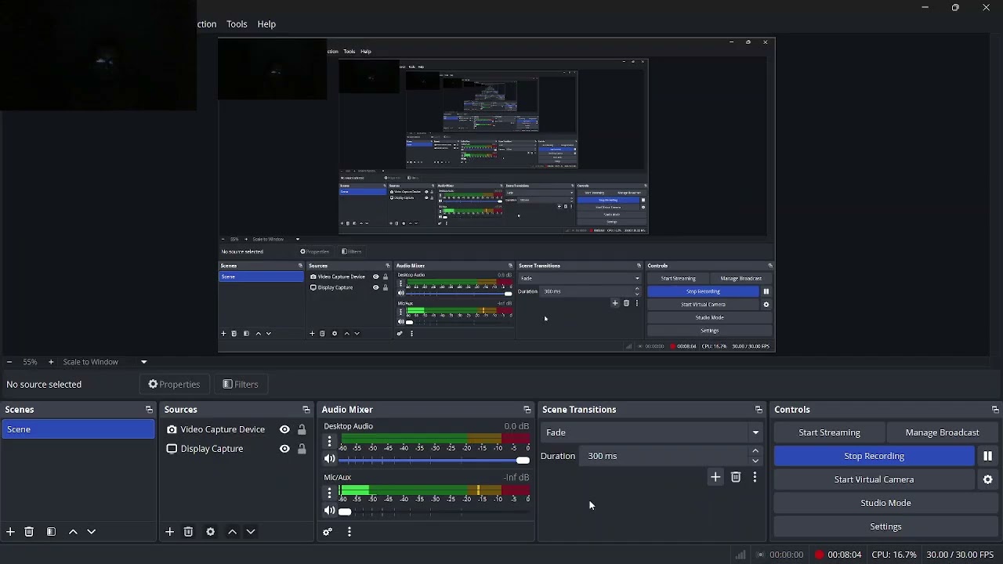Open the Fade transition dropdown

tap(652, 432)
